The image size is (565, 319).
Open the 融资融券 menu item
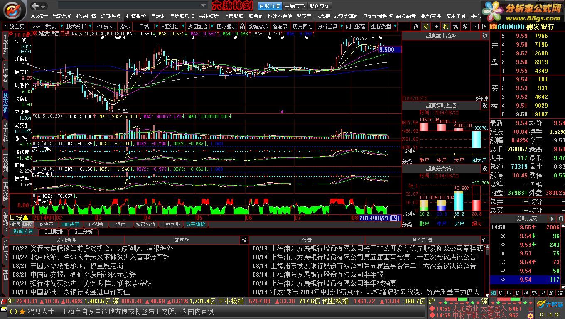click(x=406, y=16)
